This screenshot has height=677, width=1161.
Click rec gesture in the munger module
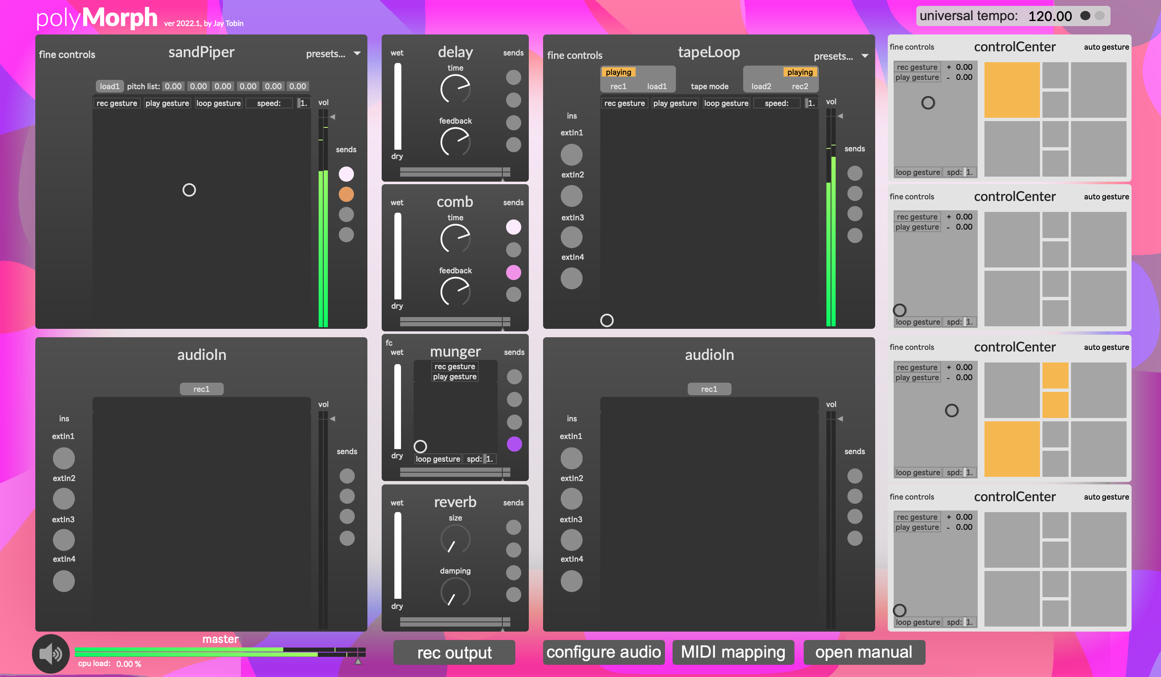click(455, 366)
